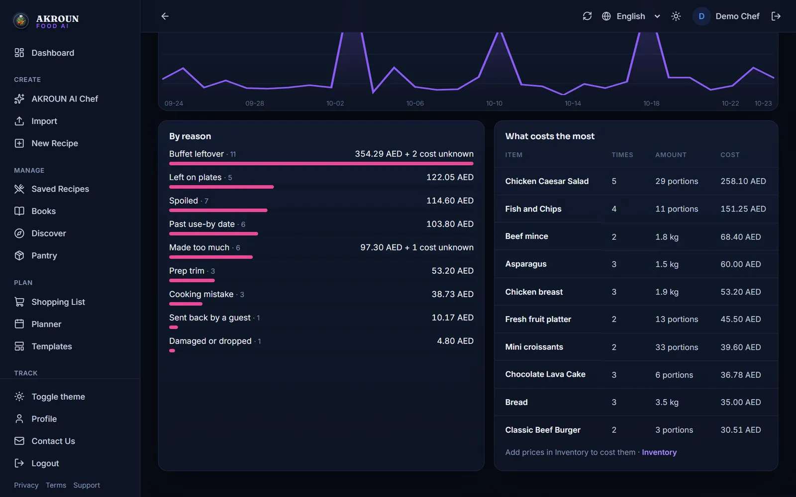Open the Inventory link
The width and height of the screenshot is (796, 497).
(x=659, y=452)
